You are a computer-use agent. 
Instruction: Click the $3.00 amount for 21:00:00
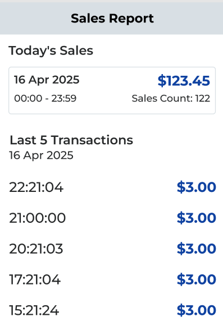click(196, 218)
